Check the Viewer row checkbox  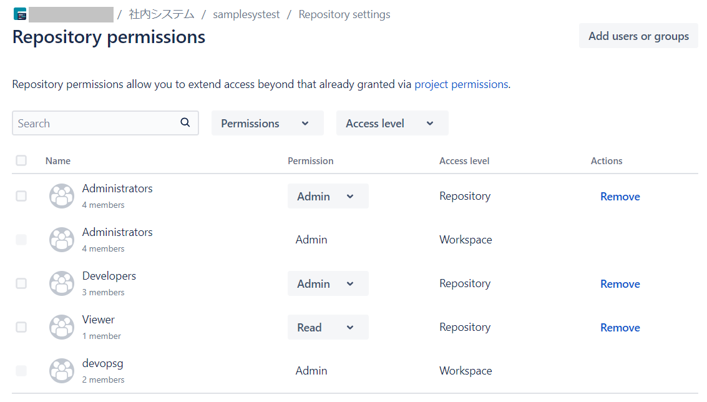point(21,327)
